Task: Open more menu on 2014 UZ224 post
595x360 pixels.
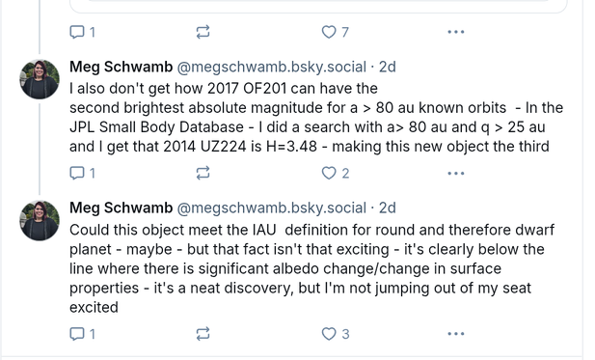Action: point(456,173)
